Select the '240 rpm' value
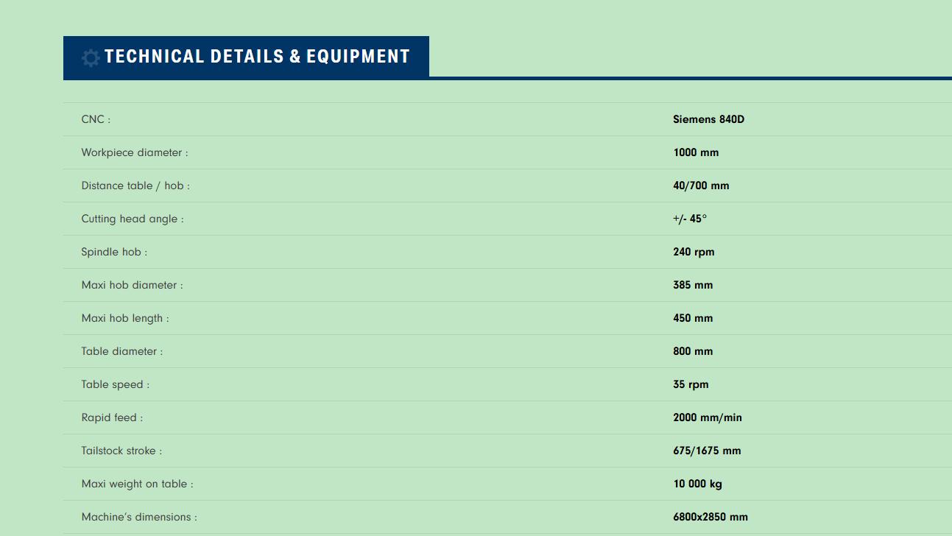The image size is (952, 536). coord(694,252)
